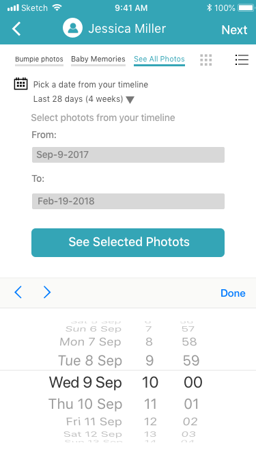Select the To date field Feb-19-2018
The height and width of the screenshot is (456, 256).
click(x=128, y=201)
